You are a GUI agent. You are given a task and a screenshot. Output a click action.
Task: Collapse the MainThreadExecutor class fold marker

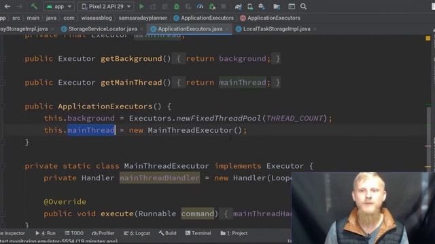pos(3,166)
